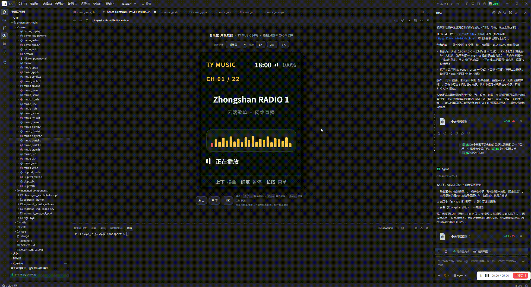
Task: Open the 127.0.0.1:8763 index.html link
Action: tap(456, 38)
